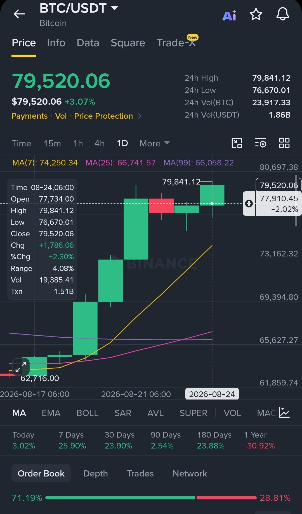The height and width of the screenshot is (514, 302).
Task: Add BTC/USDT to favorites with star icon
Action: pyautogui.click(x=256, y=14)
